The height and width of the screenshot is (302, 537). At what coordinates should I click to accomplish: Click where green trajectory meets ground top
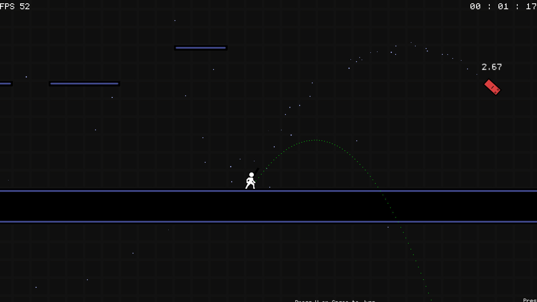[380, 191]
